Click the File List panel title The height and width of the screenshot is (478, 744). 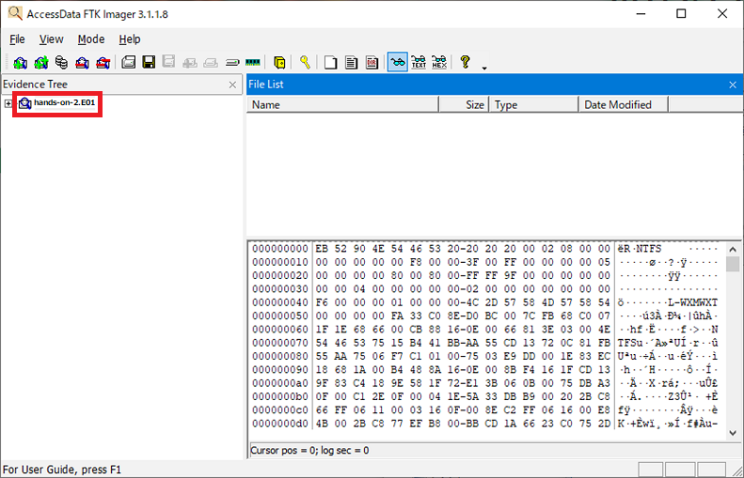265,85
